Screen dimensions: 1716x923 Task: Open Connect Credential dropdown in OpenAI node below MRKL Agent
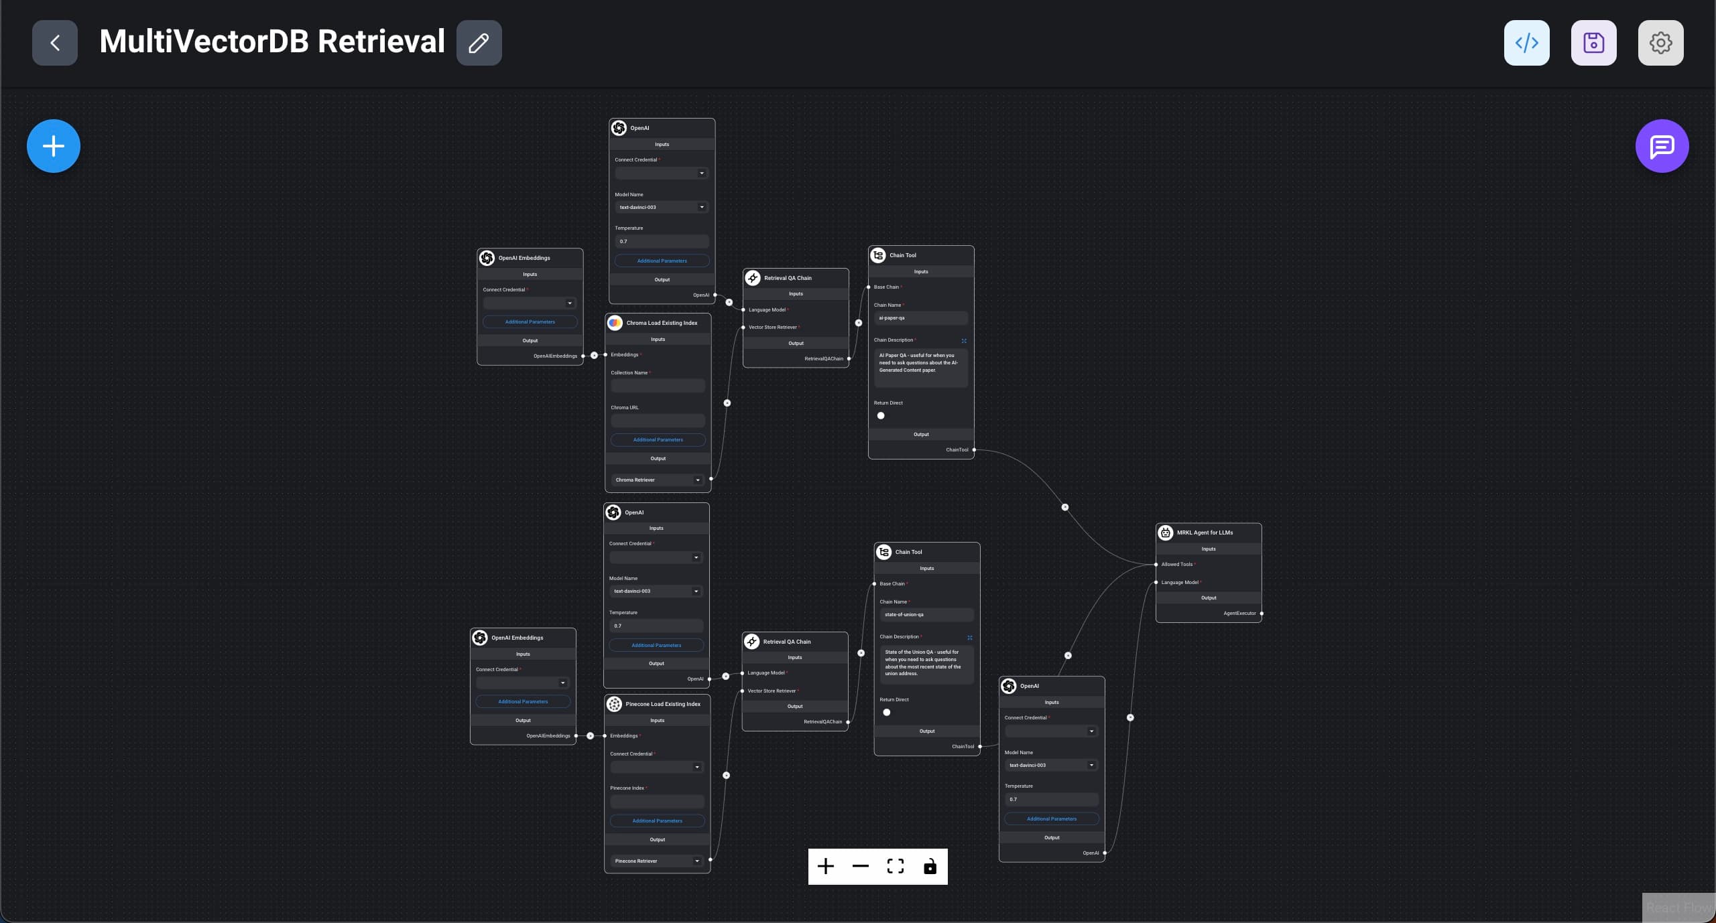pyautogui.click(x=1051, y=731)
